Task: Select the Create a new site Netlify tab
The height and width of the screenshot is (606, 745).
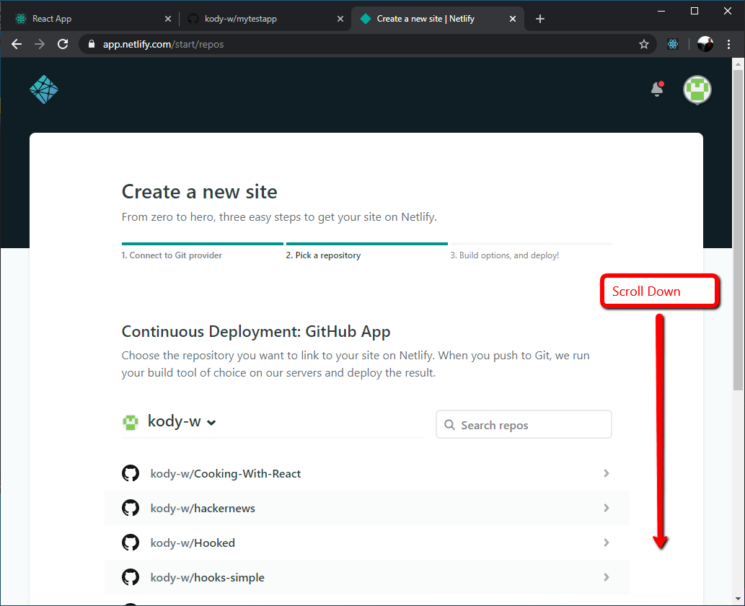Action: point(437,19)
